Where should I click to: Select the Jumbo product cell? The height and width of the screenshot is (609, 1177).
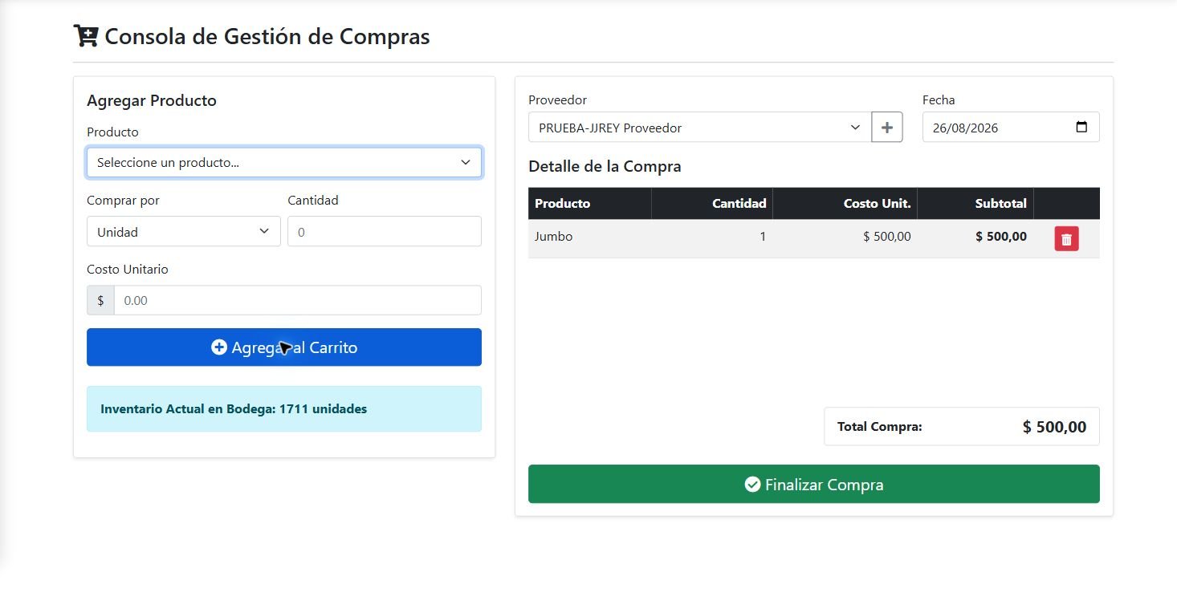pos(589,238)
